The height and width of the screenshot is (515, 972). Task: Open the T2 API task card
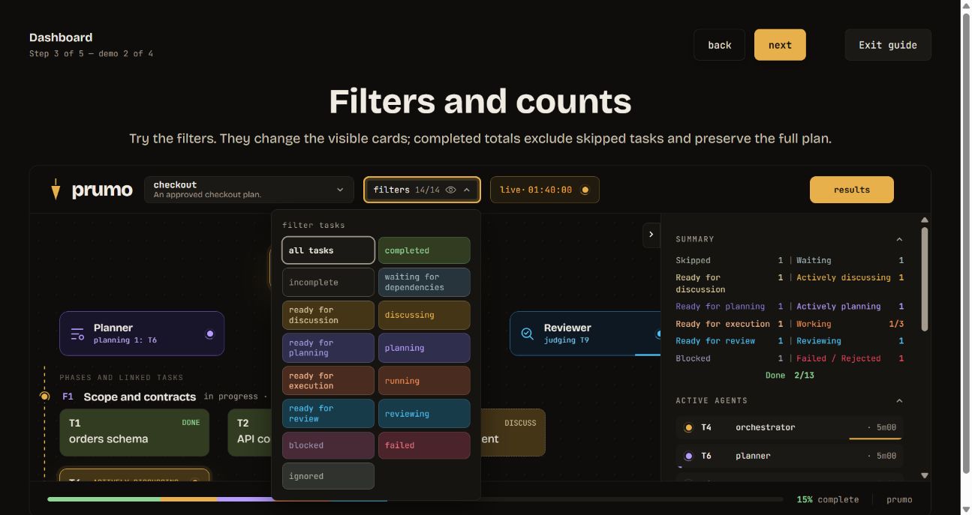[250, 433]
